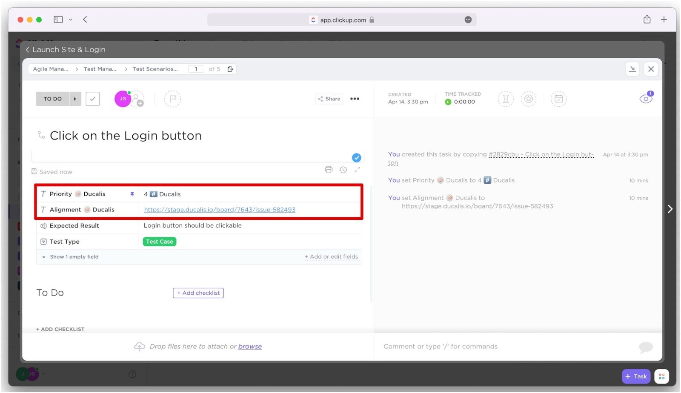
Task: Click the subtask parent icon beside the title
Action: (41, 135)
